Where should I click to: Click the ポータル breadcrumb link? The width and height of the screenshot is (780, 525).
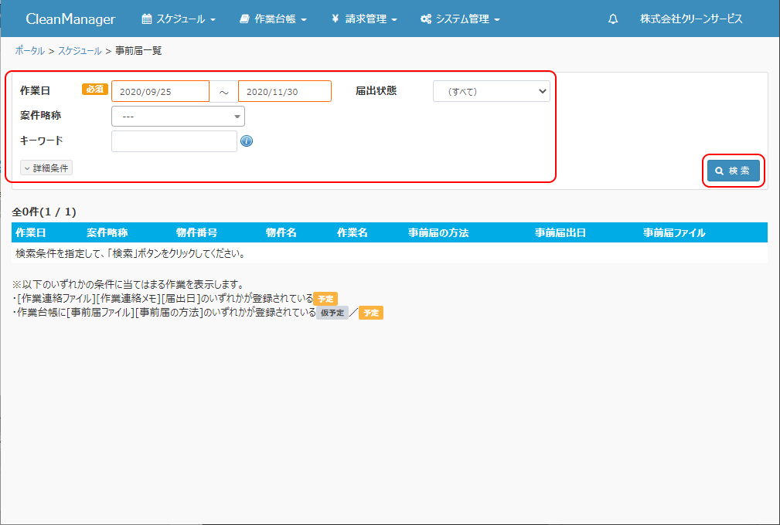click(29, 51)
